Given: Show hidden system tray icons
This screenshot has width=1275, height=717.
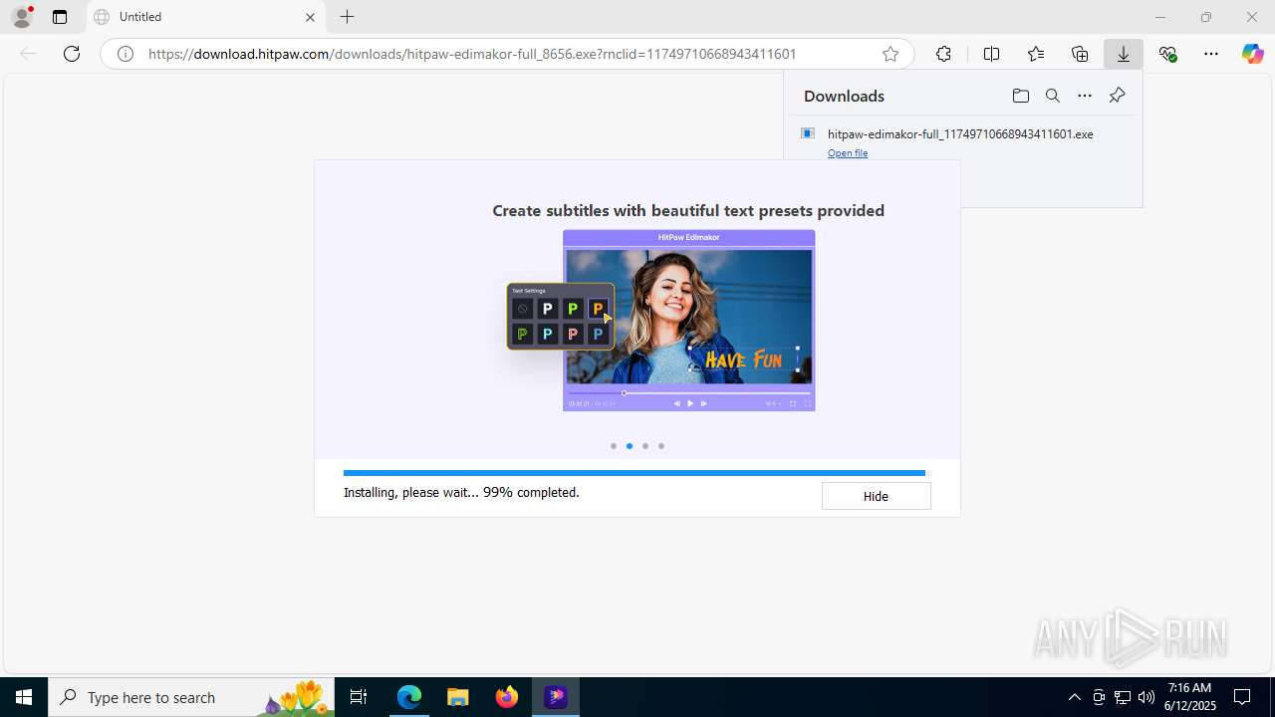Looking at the screenshot, I should click(1074, 697).
